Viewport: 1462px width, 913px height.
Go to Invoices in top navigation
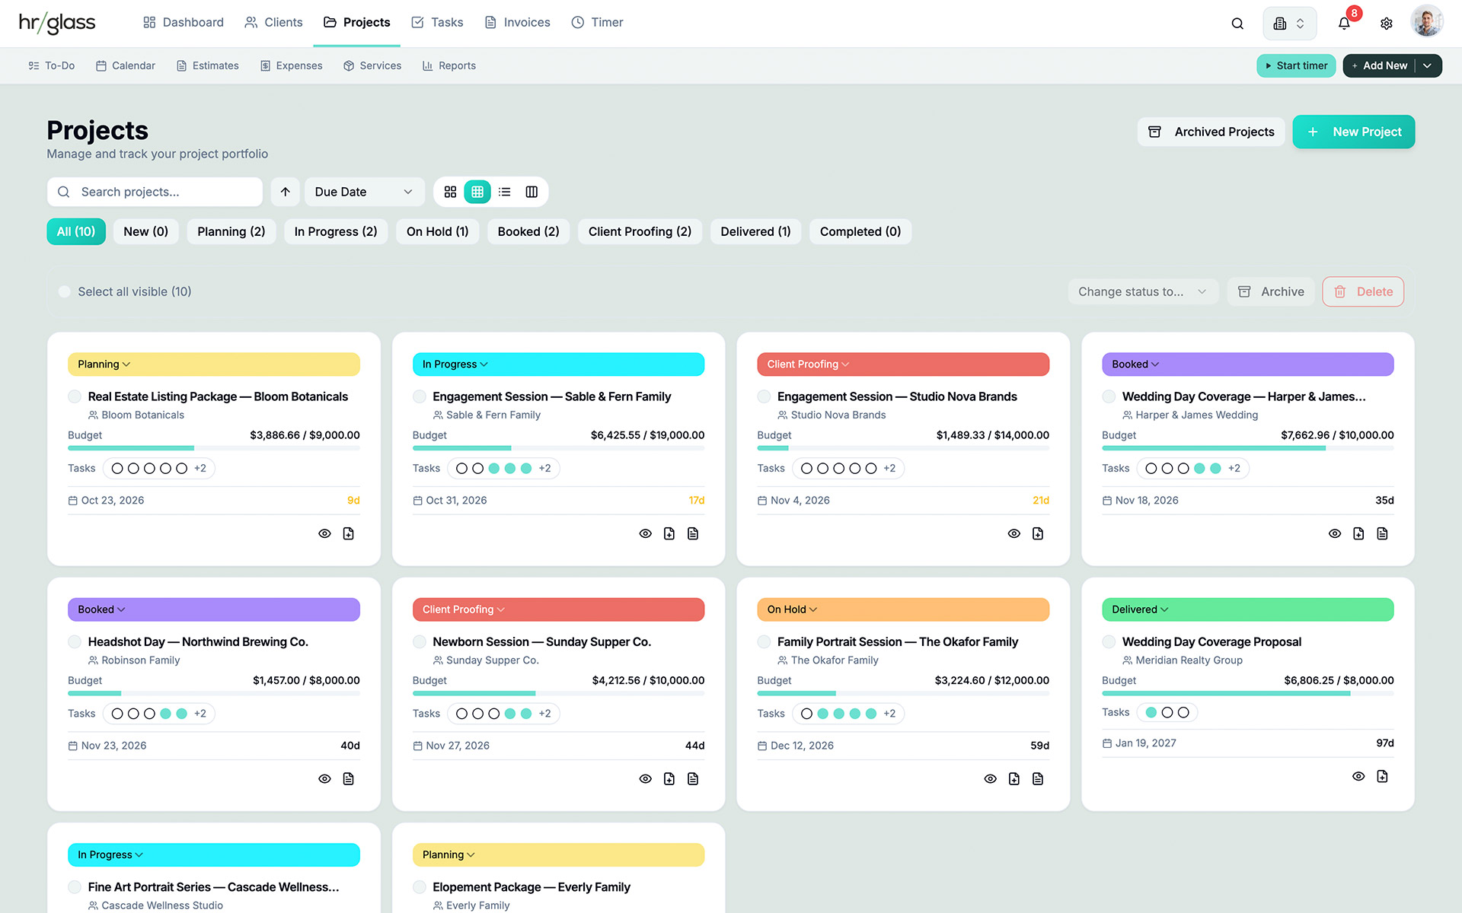(518, 22)
